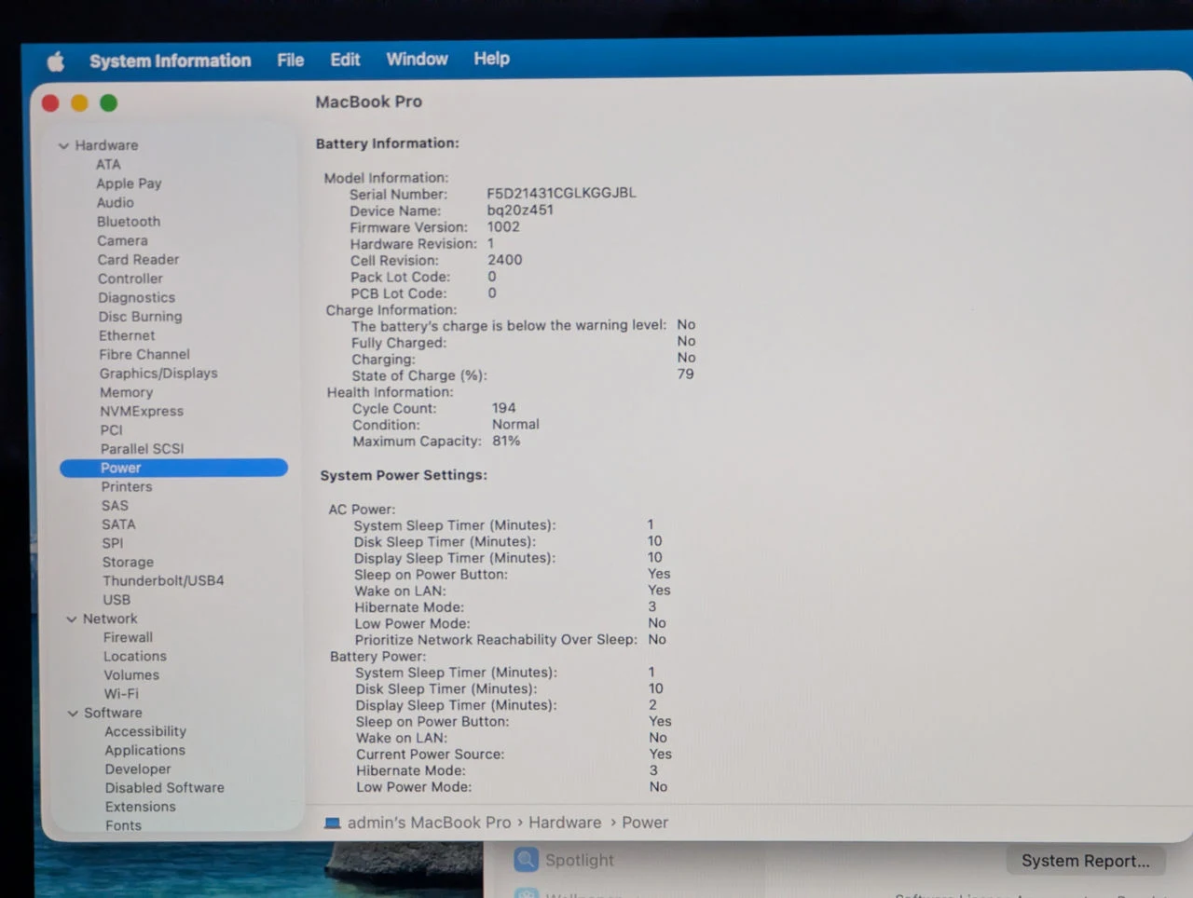Click the System Report button

point(1086,861)
